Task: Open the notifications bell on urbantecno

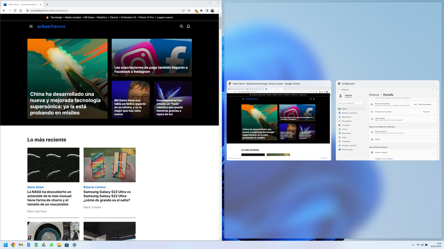Action: [188, 26]
